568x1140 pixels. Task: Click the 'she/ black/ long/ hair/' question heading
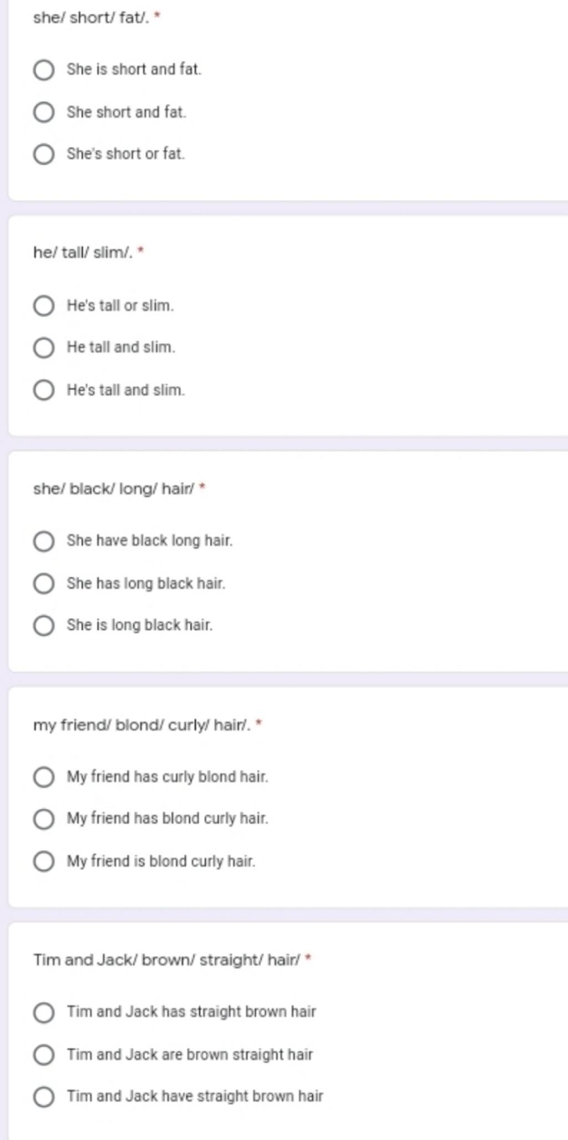[114, 489]
